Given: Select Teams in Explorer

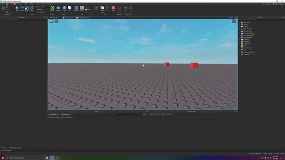Looking at the screenshot, I should coord(245,46).
